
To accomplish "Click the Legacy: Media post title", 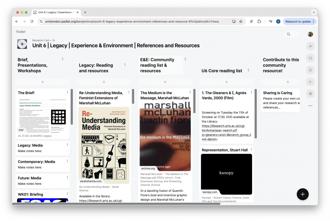I will tap(30, 145).
